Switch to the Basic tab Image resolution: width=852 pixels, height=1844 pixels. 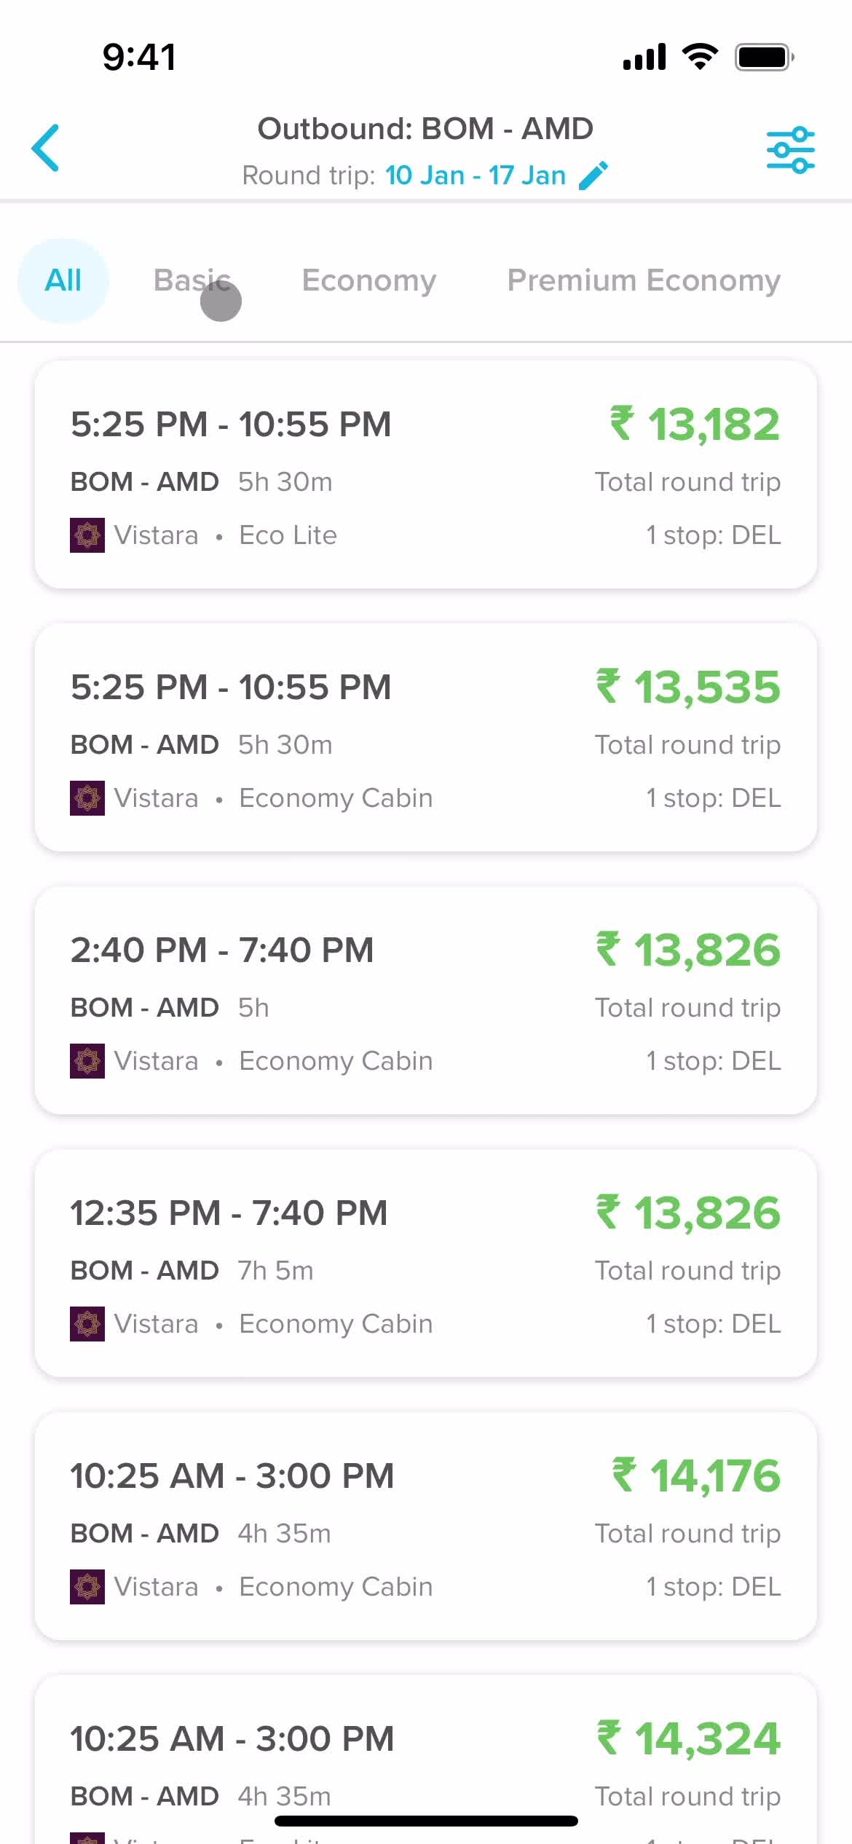tap(192, 280)
